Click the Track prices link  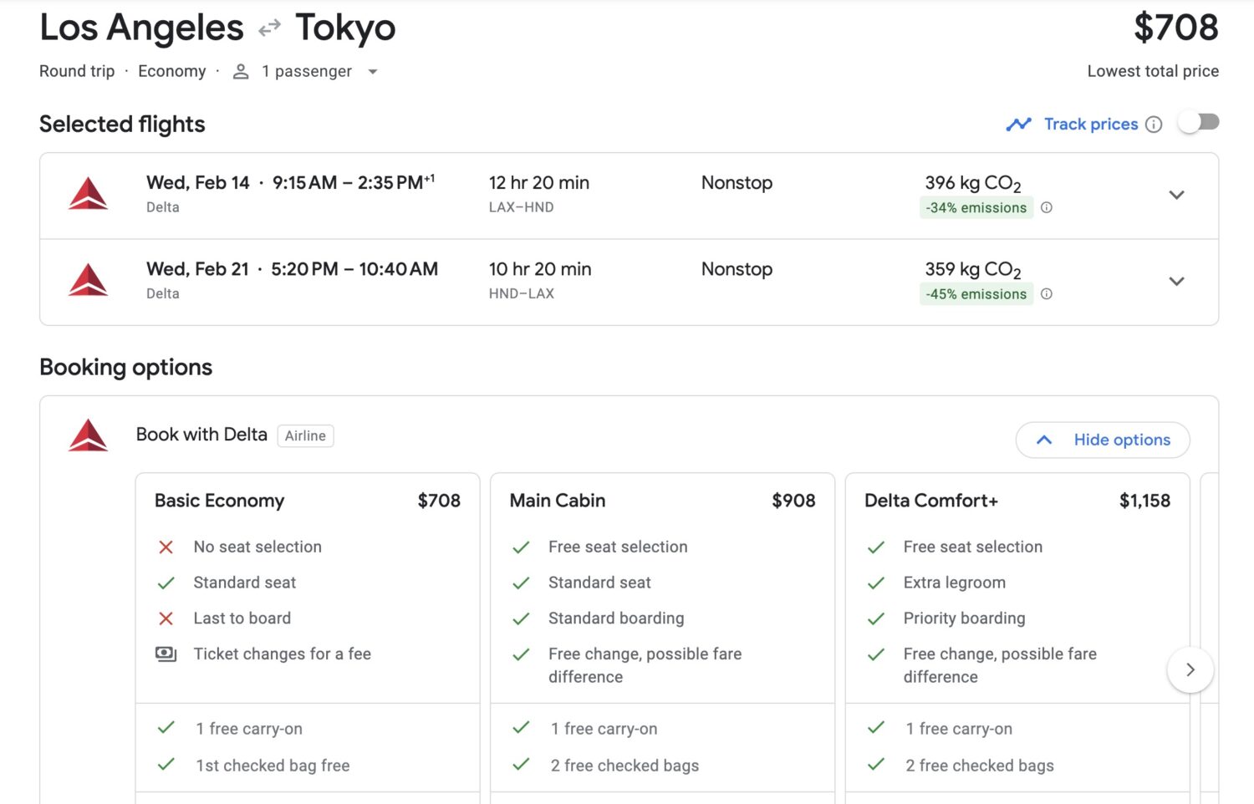(1090, 124)
